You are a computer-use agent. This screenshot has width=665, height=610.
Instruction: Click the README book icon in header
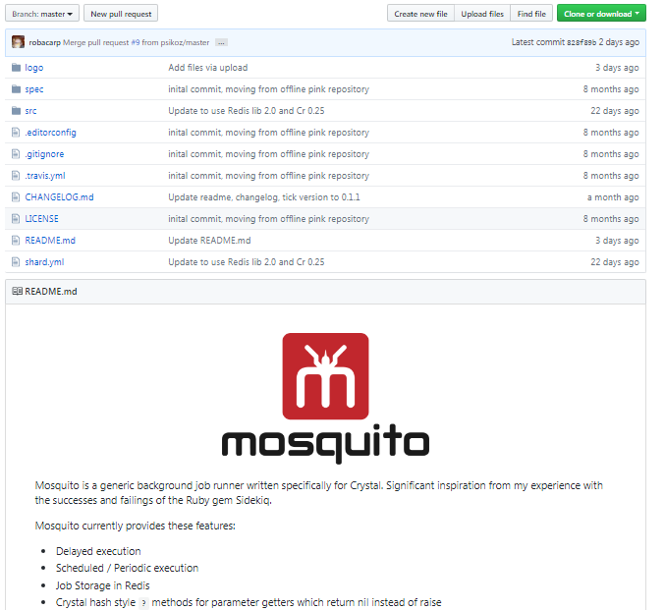(17, 292)
